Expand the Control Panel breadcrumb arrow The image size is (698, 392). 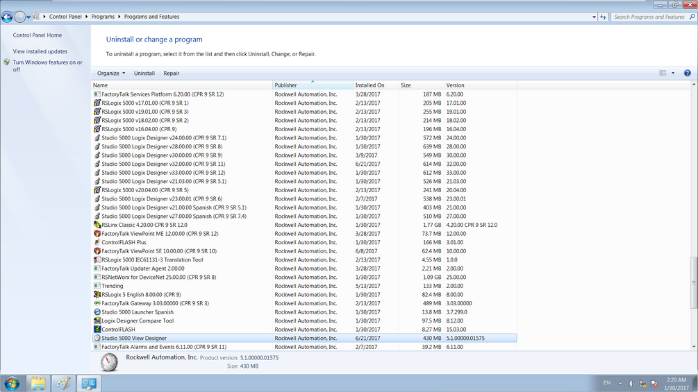click(86, 17)
